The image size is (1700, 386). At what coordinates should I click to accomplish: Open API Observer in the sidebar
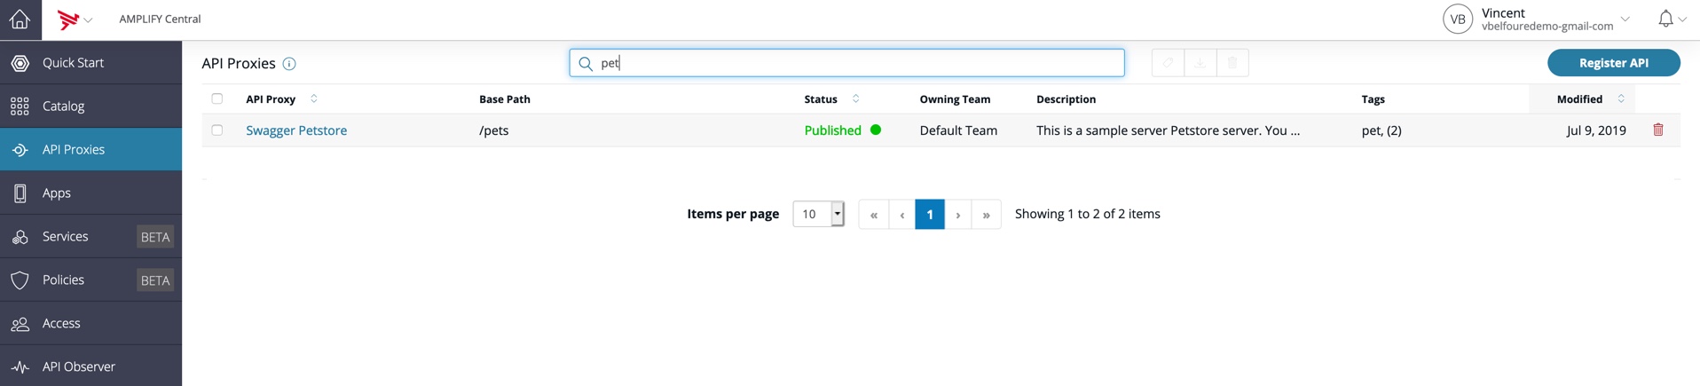(x=91, y=366)
